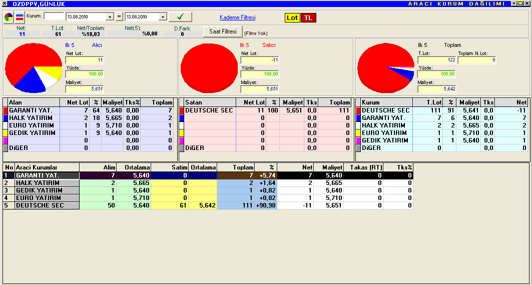Select the DEUTSCHE SEC row in bottom table

47,205
